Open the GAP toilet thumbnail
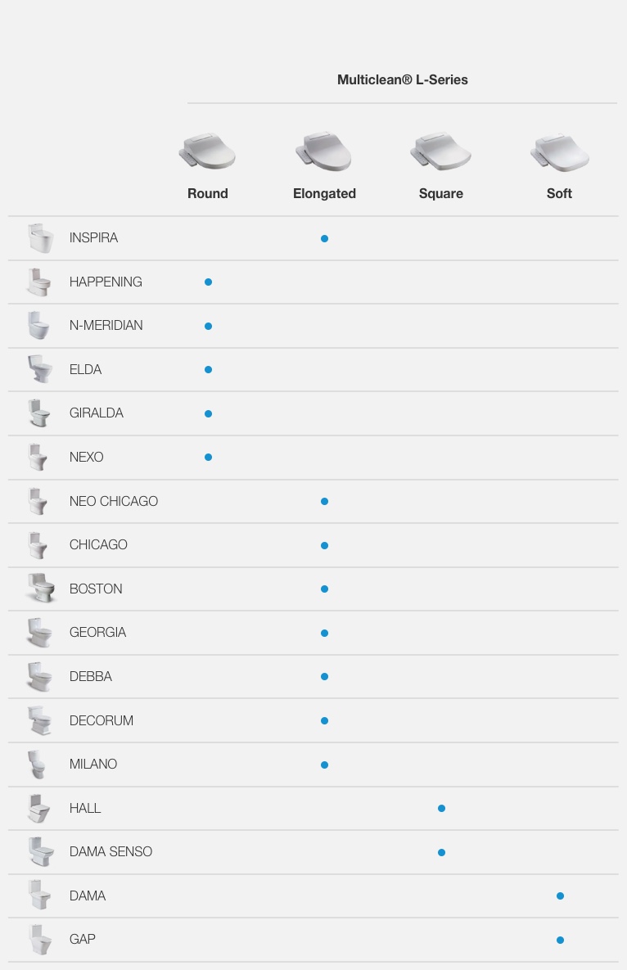 tap(40, 939)
